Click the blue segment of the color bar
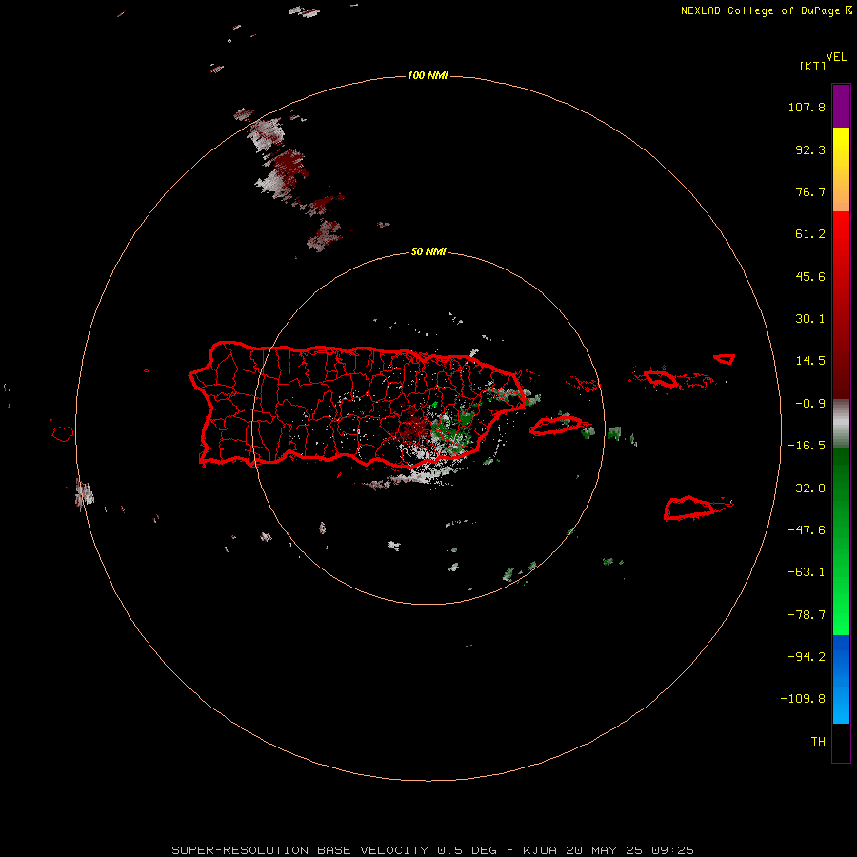The height and width of the screenshot is (857, 857). (x=841, y=679)
